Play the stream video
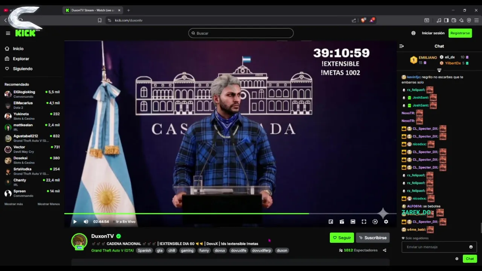The width and height of the screenshot is (482, 271). 75,222
